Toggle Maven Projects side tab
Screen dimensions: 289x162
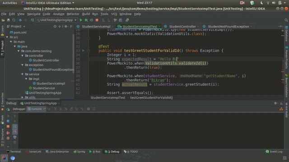pyautogui.click(x=286, y=58)
